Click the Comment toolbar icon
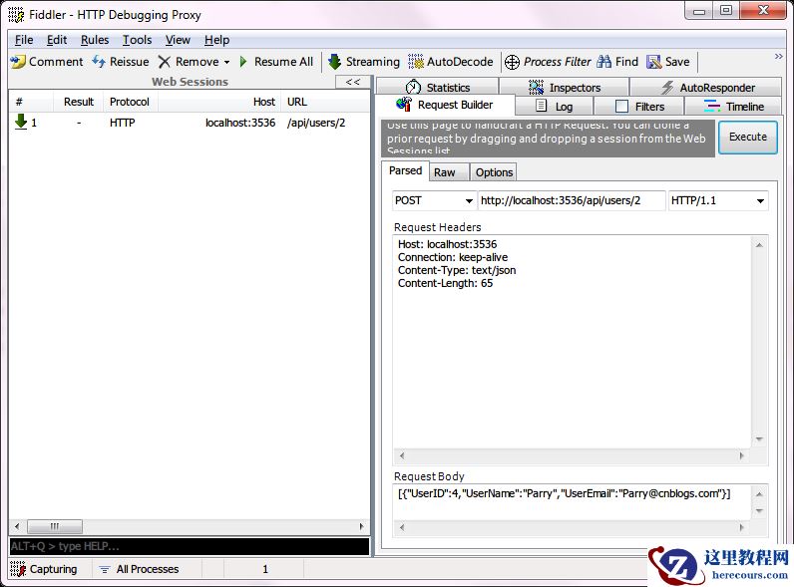 tap(18, 62)
